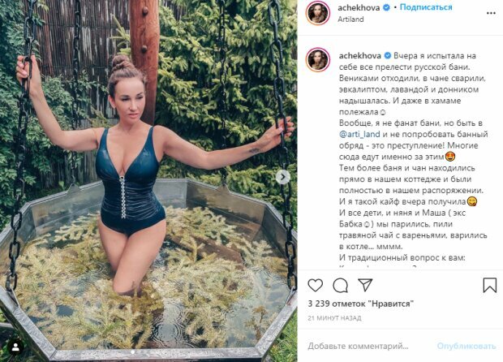Open the Artiland location link
Image resolution: width=503 pixels, height=362 pixels.
click(x=350, y=19)
